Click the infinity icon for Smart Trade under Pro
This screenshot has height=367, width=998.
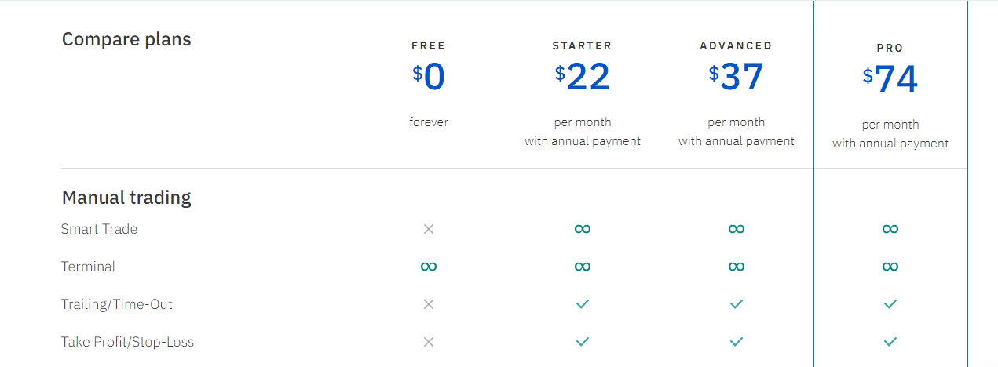point(890,229)
